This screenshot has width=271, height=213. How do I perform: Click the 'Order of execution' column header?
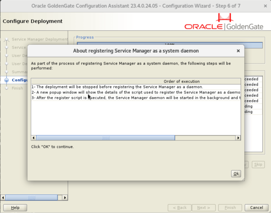click(x=136, y=81)
